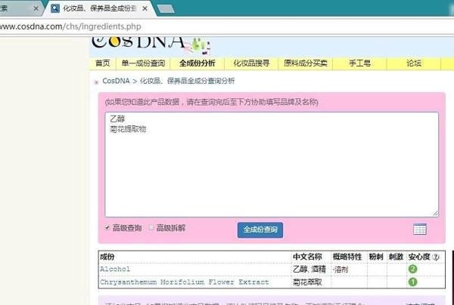Click the 菊花提取物 line in the text area
Image resolution: width=454 pixels, height=305 pixels.
(128, 129)
